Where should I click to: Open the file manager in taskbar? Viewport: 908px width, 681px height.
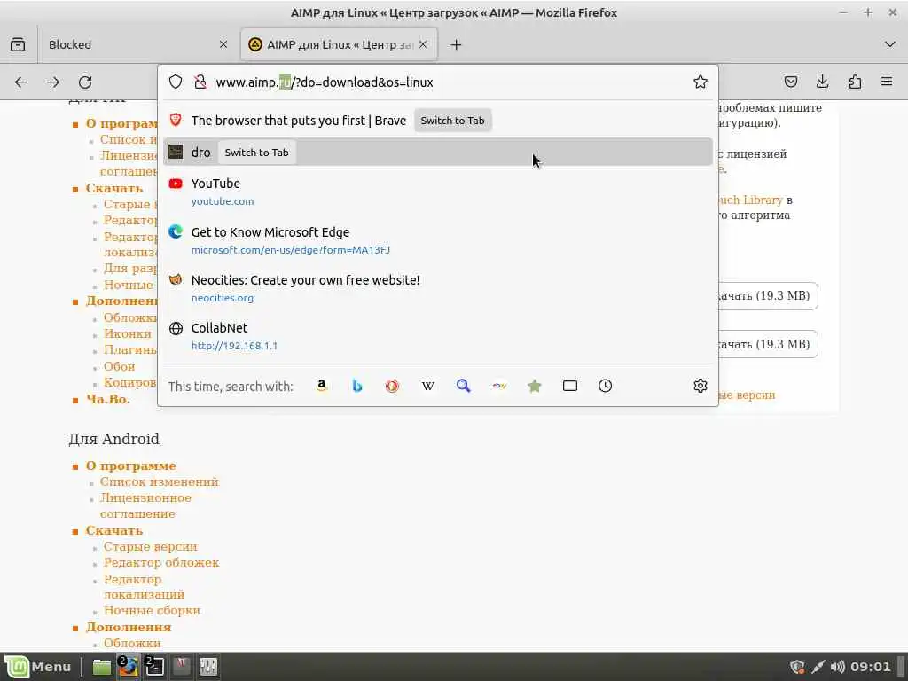click(102, 667)
